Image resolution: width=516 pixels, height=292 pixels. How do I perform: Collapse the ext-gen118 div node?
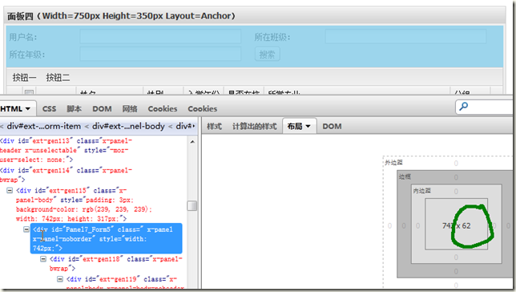pos(43,259)
